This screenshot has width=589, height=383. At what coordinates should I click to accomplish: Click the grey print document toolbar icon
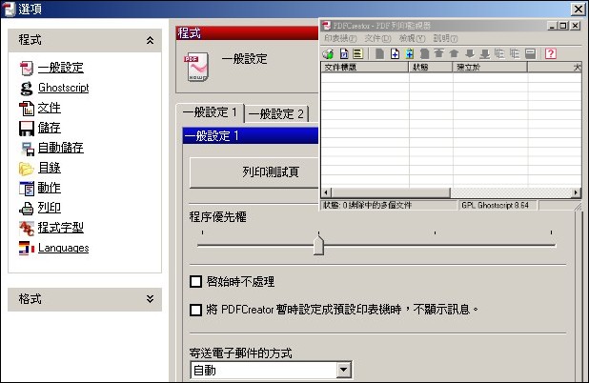click(x=379, y=54)
